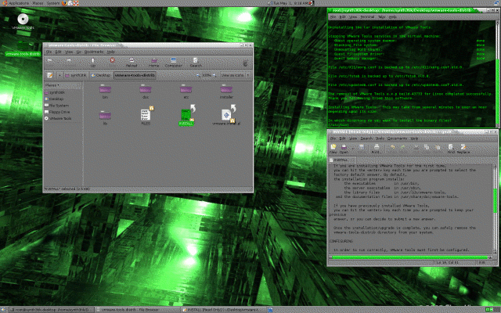Select the lib folder
The width and height of the screenshot is (501, 313).
pos(105,117)
